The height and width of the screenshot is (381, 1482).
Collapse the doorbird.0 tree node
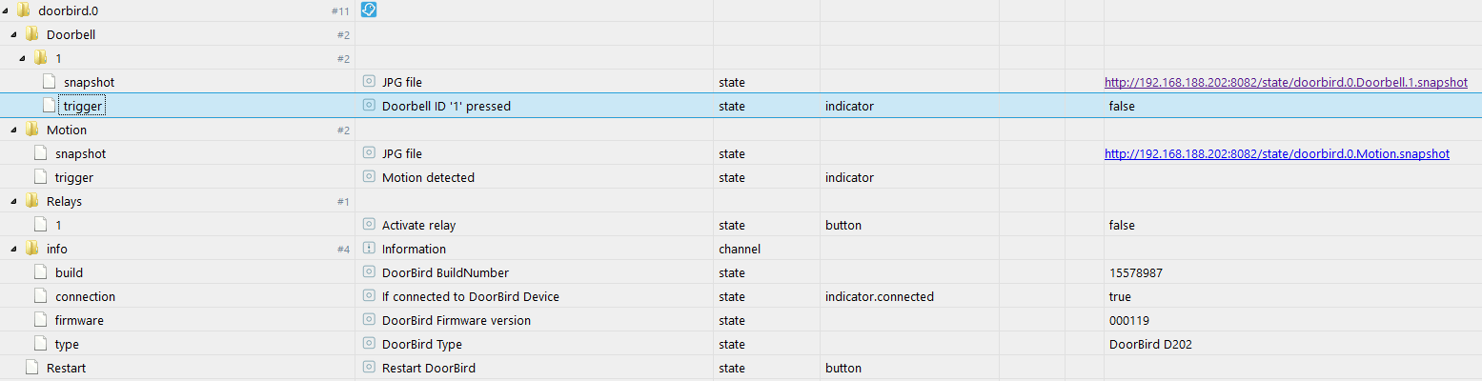click(6, 11)
